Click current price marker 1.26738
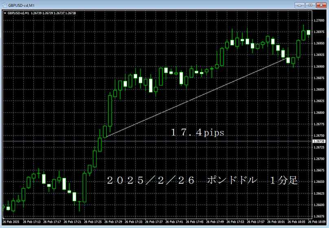Screen dimensions: 329x228 tap(319, 141)
